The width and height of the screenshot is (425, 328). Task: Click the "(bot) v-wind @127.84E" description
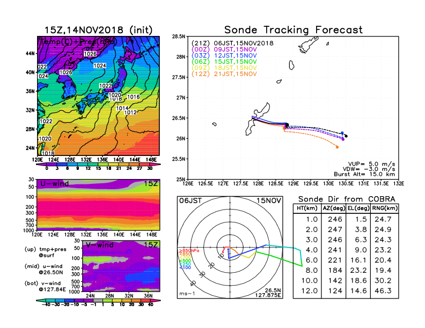click(x=45, y=286)
